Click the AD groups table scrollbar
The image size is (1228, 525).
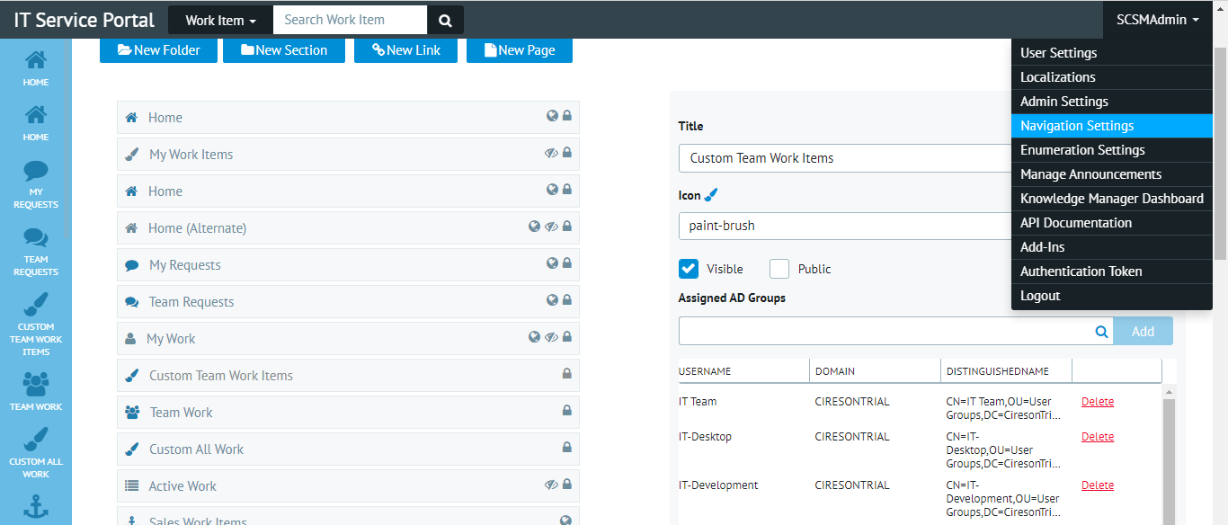pyautogui.click(x=1168, y=449)
